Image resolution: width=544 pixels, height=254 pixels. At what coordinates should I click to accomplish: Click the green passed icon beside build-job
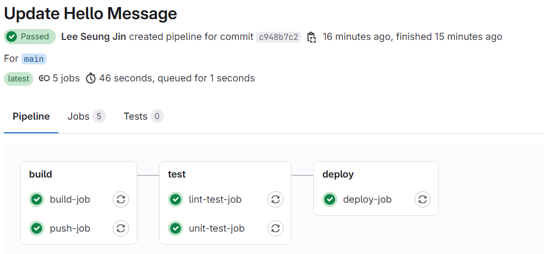(37, 199)
